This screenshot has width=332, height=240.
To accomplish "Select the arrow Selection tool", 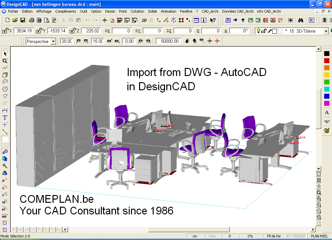I will click(x=5, y=54).
